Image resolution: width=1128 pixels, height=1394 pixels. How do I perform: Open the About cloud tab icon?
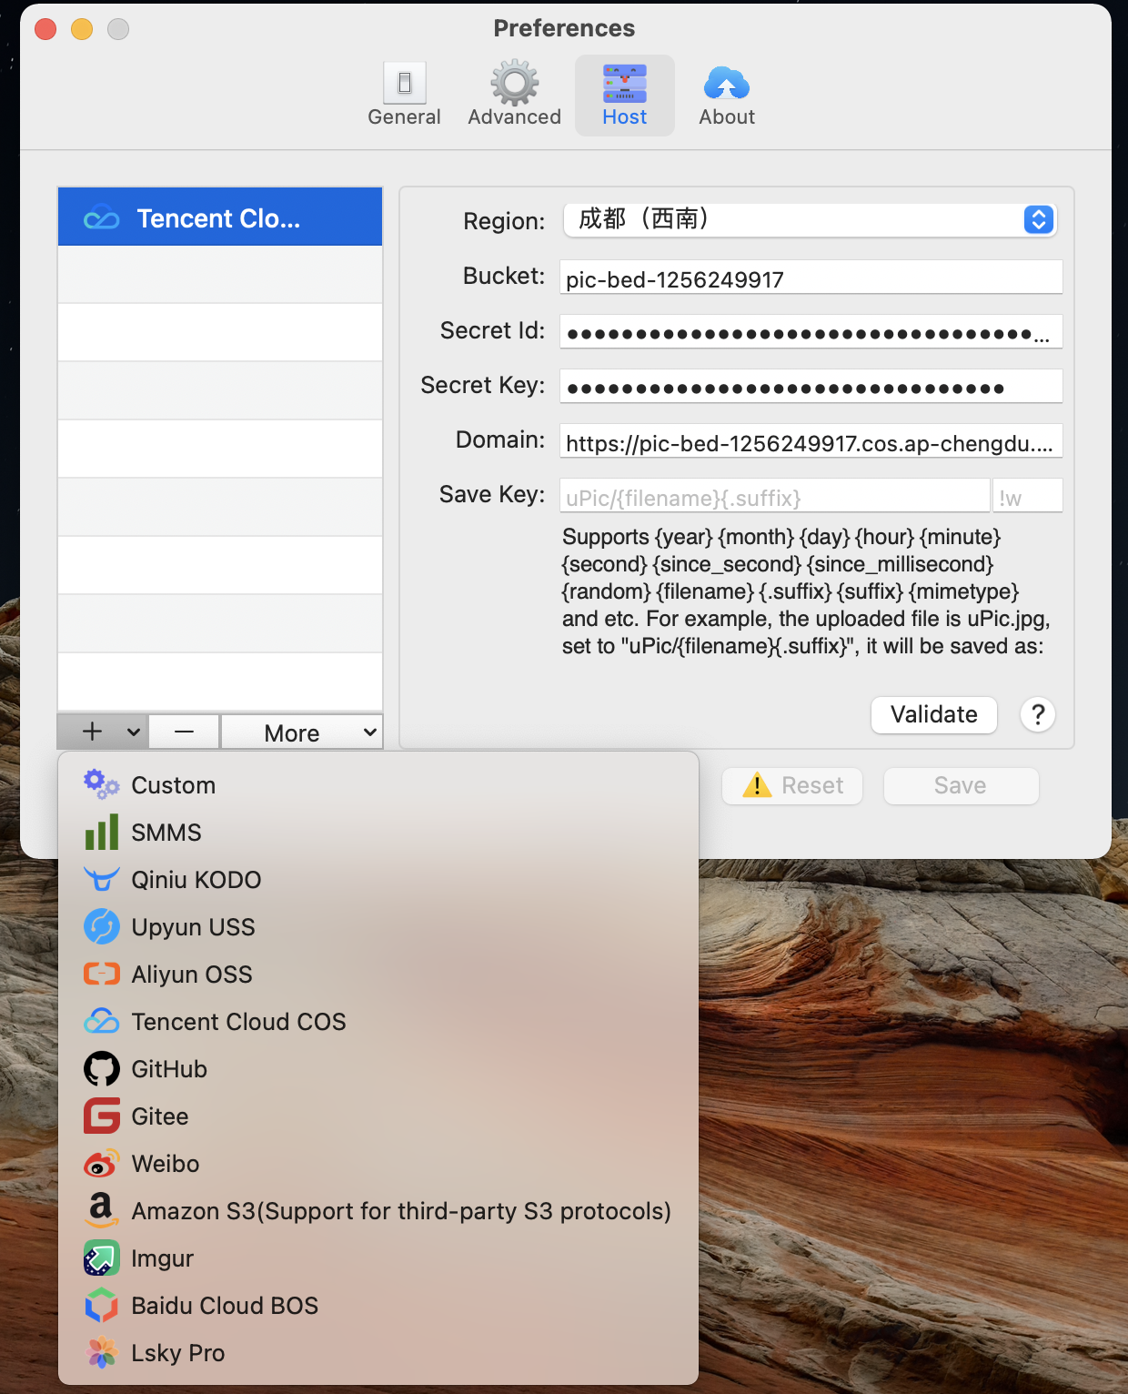727,84
